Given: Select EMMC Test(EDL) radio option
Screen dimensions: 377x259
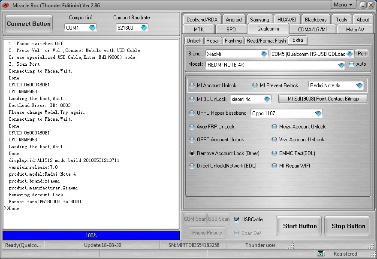Looking at the screenshot, I should (274, 153).
